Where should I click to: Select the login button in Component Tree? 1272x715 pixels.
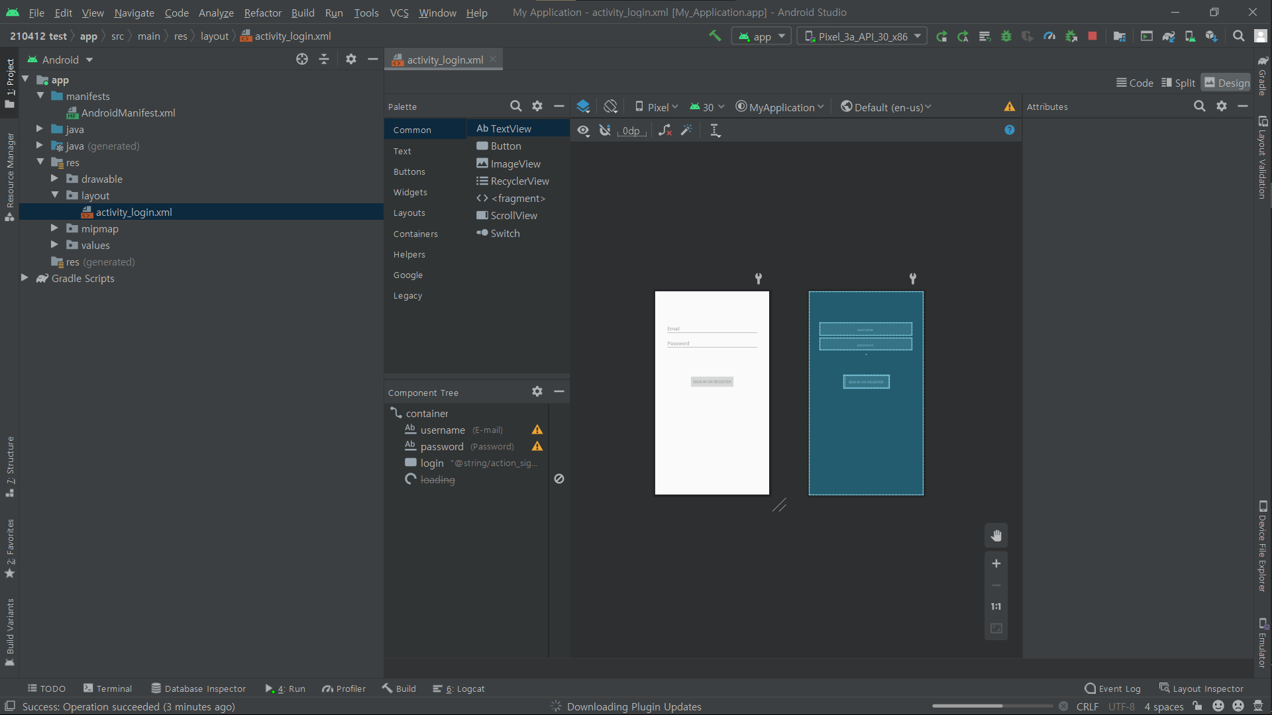(x=432, y=463)
